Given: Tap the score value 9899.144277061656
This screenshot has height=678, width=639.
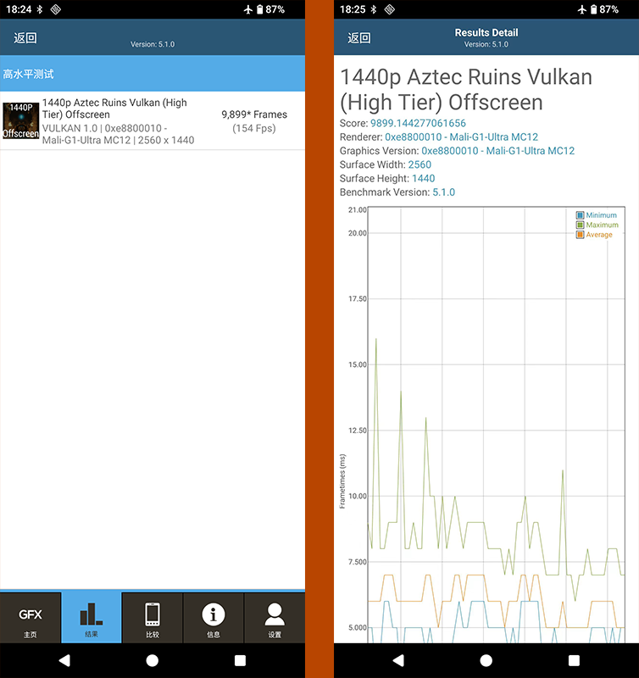Looking at the screenshot, I should pos(418,123).
